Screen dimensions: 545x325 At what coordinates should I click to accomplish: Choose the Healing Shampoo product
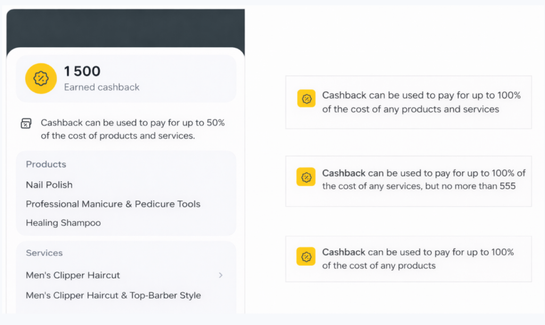(63, 223)
